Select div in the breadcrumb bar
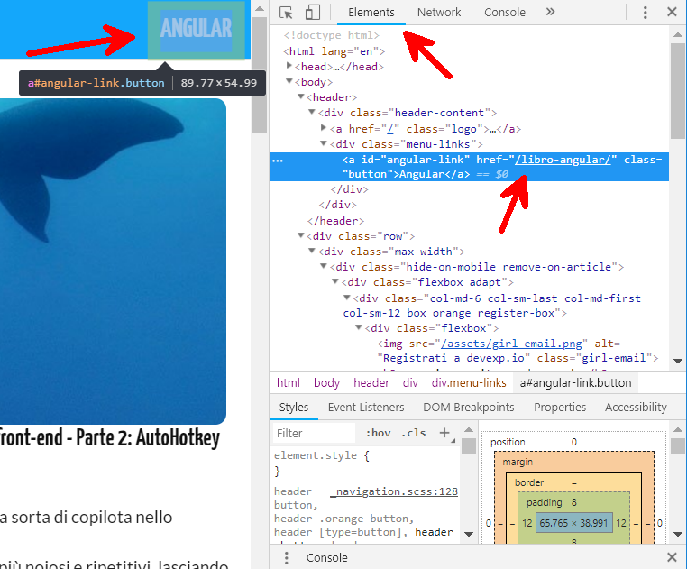Image resolution: width=687 pixels, height=569 pixels. [x=410, y=383]
